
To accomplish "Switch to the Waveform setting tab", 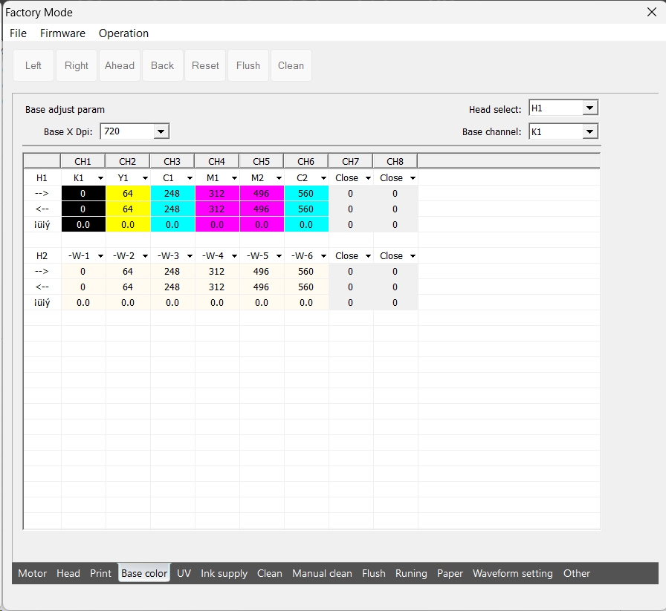I will pos(512,573).
